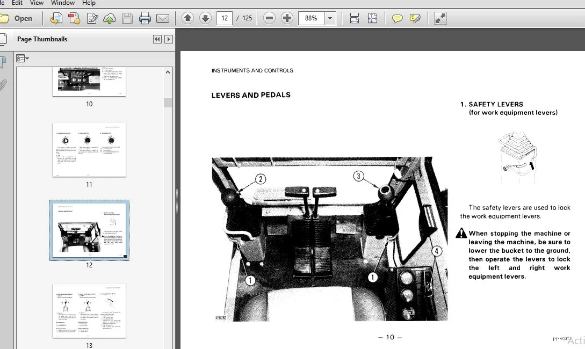Click the fit one full page icon

coord(372,18)
